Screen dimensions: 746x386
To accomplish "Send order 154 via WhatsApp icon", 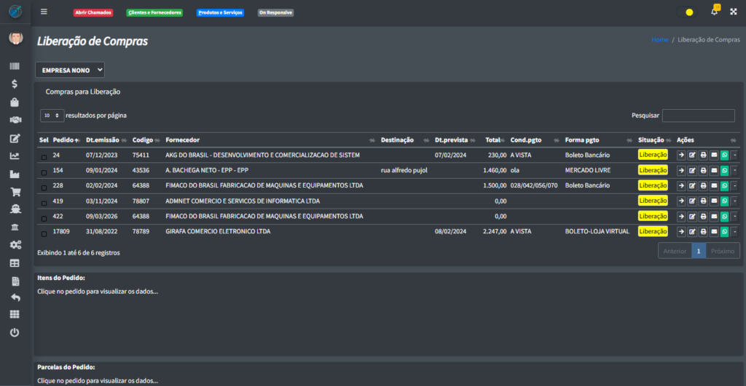I will [724, 170].
